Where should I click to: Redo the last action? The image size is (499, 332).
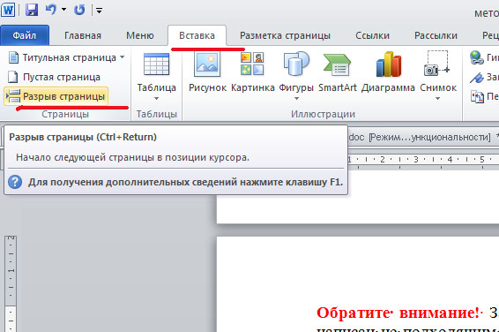coord(79,10)
